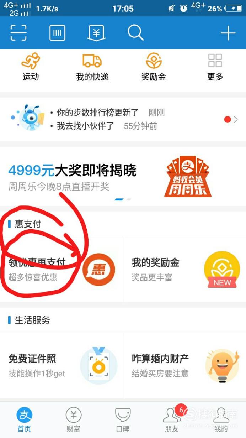Open the payment barcode icon
246x438 pixels.
(57, 33)
